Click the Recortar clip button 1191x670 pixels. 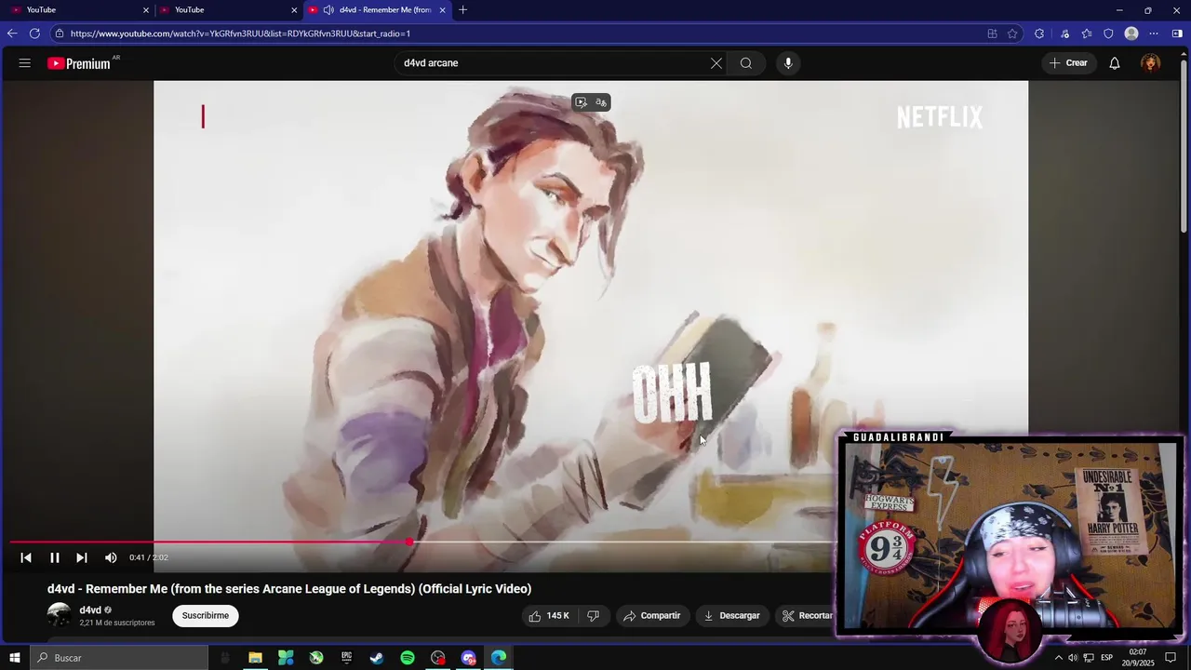coord(807,616)
